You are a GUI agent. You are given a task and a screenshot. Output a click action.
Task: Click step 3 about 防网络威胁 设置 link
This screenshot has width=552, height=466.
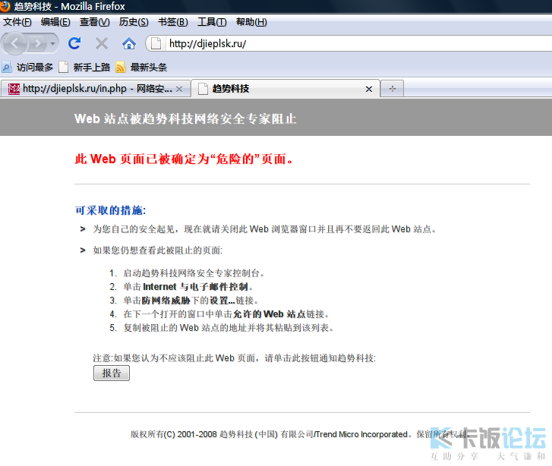tap(191, 301)
